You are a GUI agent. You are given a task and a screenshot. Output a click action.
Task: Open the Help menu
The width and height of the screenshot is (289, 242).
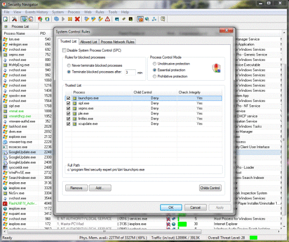click(x=125, y=12)
